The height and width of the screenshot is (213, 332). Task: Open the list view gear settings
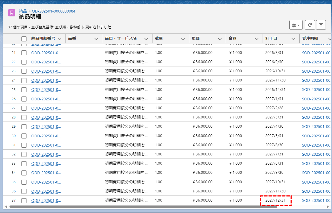click(x=296, y=25)
